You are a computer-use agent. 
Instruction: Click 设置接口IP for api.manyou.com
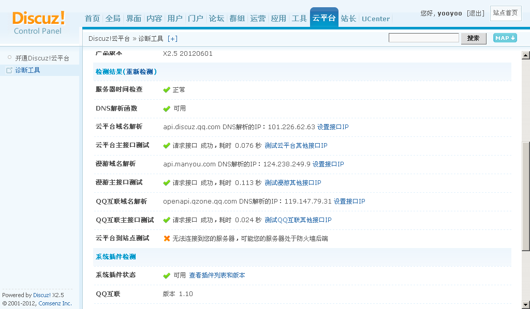tap(328, 164)
